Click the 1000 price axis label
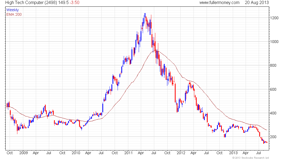The height and width of the screenshot is (160, 294). coord(274,42)
